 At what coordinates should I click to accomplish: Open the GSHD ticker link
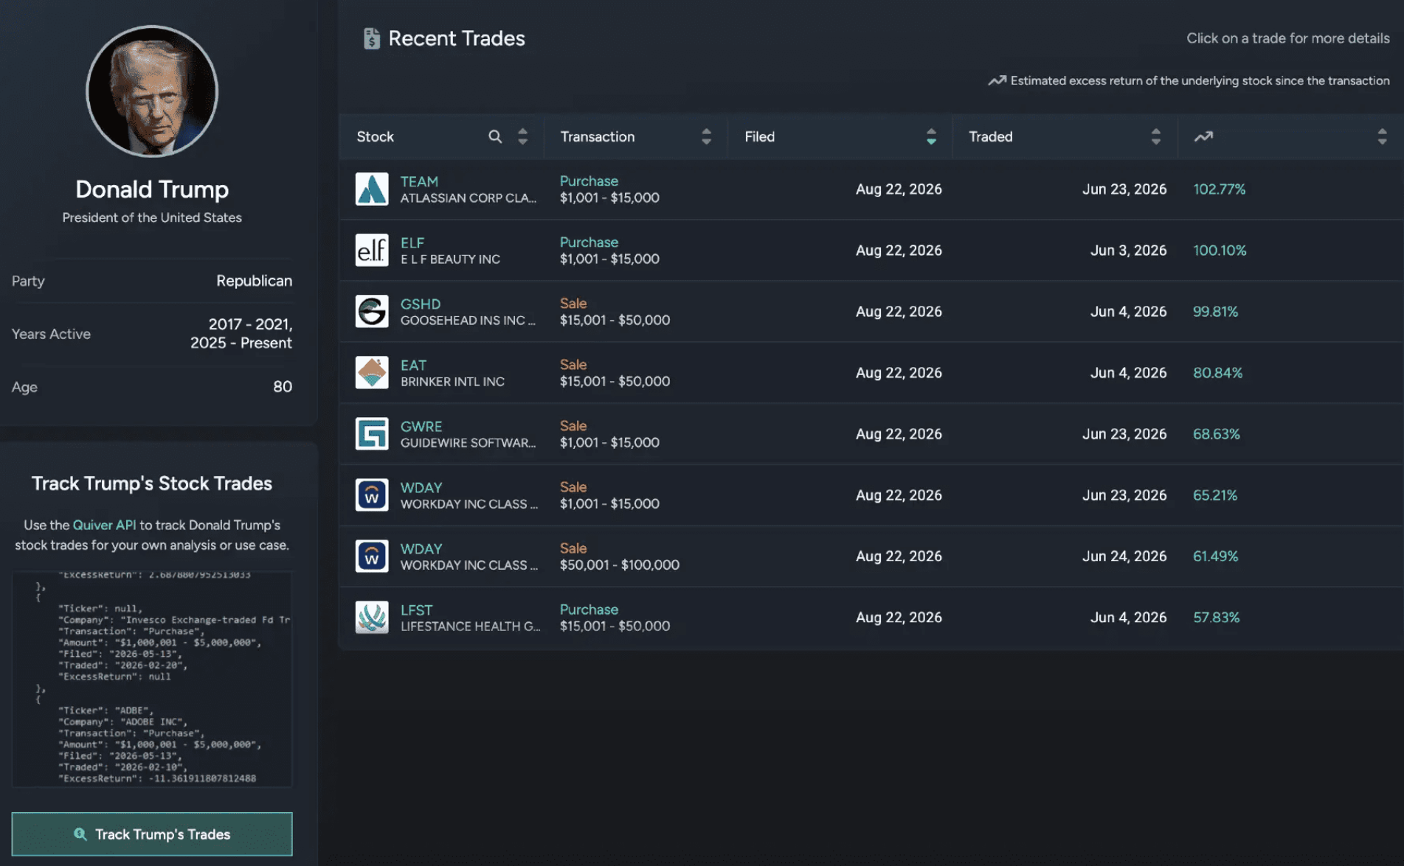pos(421,304)
